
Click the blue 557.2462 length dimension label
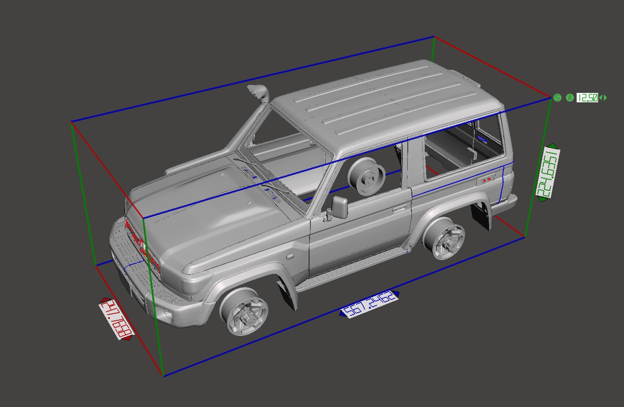click(370, 305)
